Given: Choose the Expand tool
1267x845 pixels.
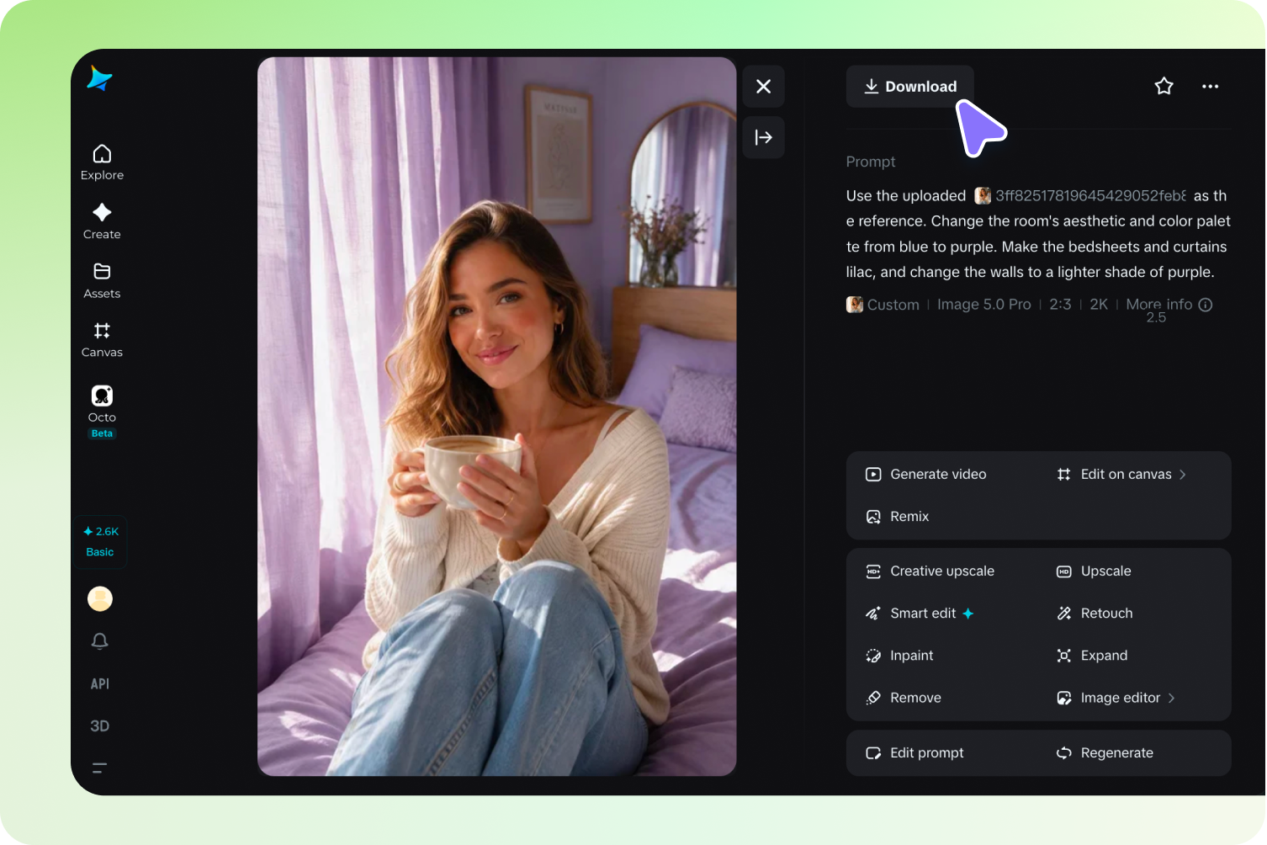Looking at the screenshot, I should point(1092,656).
